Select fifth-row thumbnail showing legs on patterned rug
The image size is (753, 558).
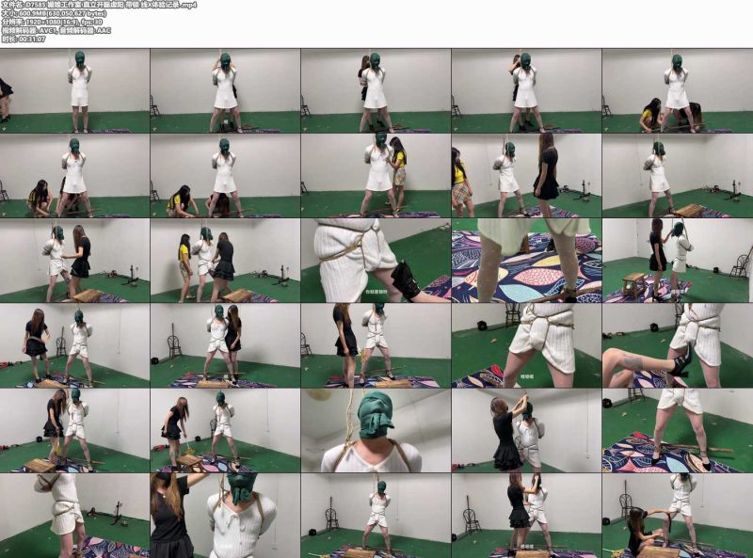pos(677,431)
